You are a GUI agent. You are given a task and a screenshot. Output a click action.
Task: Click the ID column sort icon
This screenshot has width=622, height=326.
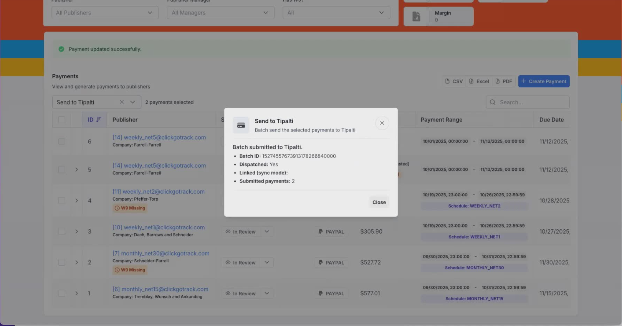pyautogui.click(x=98, y=120)
